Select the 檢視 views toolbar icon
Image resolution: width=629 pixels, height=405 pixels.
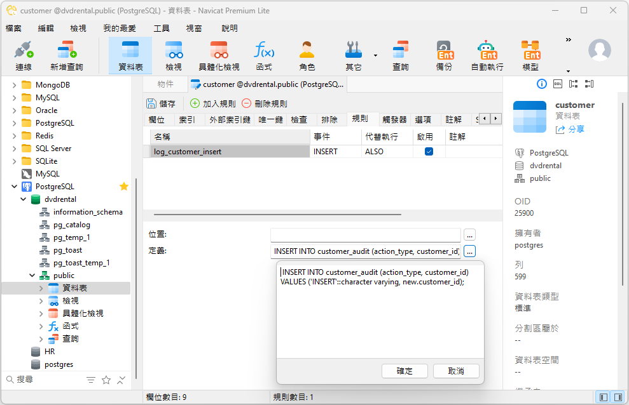[174, 56]
